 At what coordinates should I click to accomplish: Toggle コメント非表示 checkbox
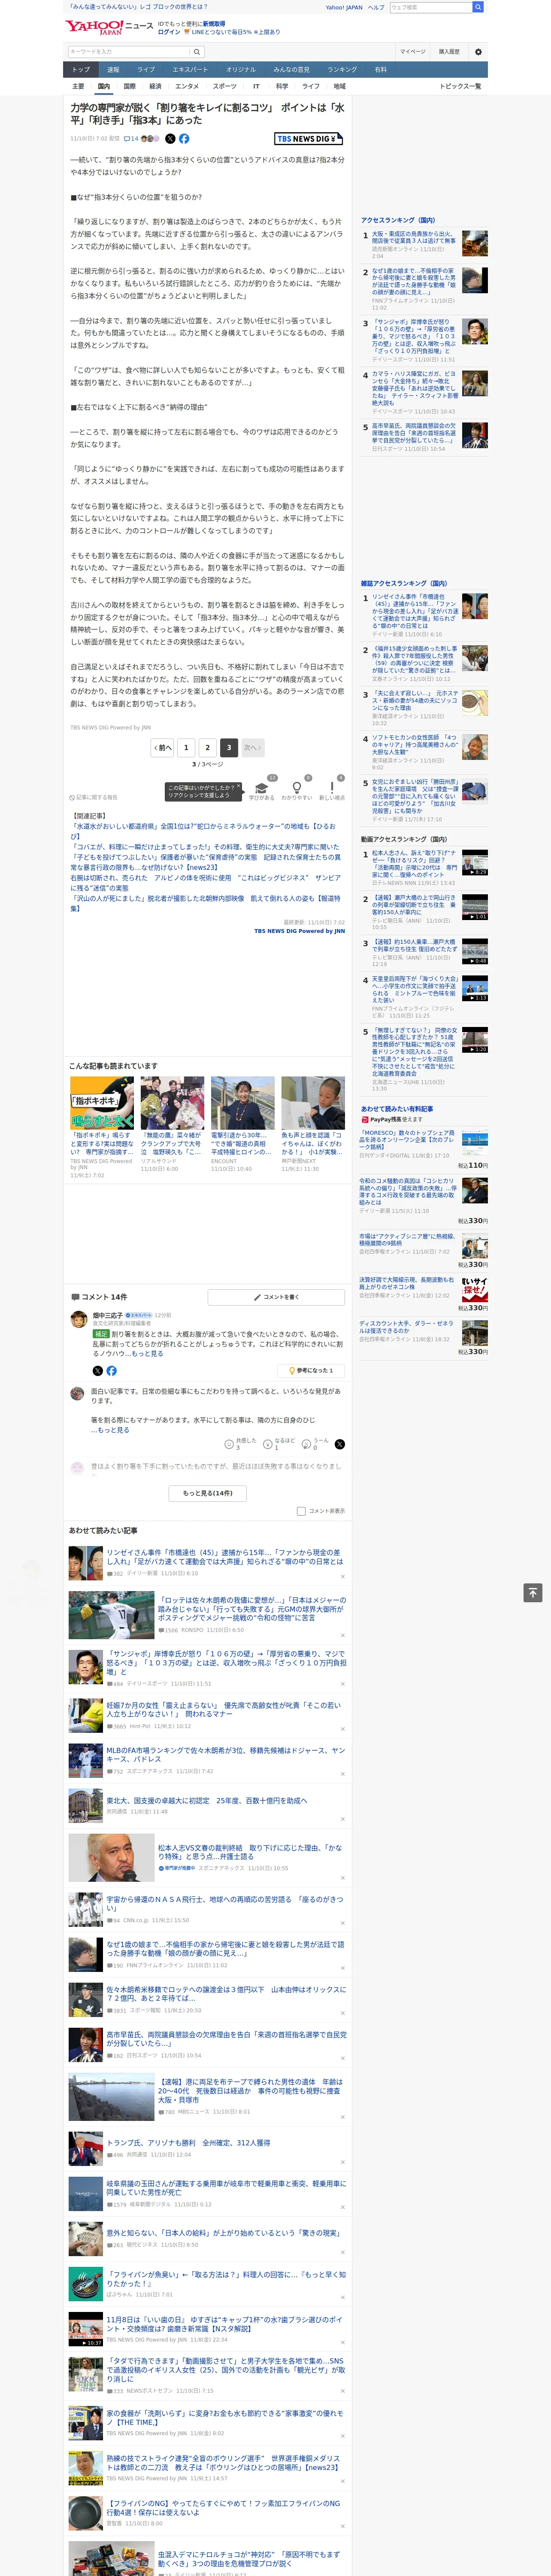(301, 1511)
